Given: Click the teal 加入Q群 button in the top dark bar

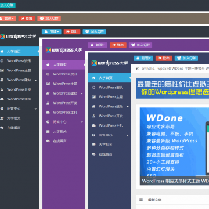Looking at the screenshot, I should pyautogui.click(x=8, y=5).
